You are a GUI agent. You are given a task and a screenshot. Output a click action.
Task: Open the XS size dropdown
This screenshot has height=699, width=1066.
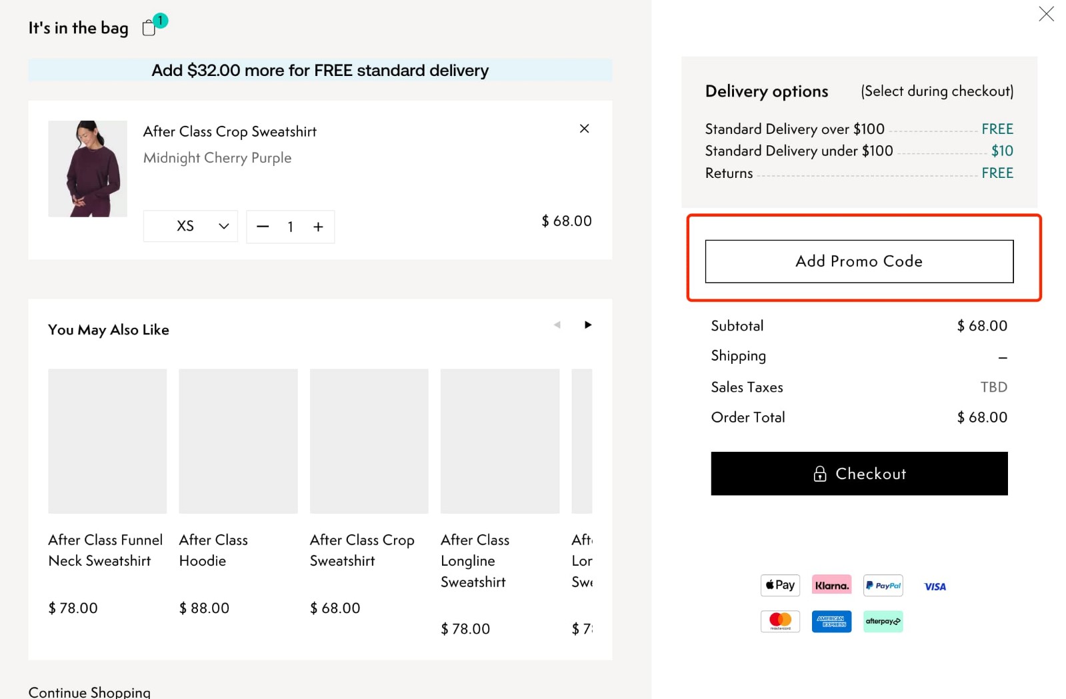pyautogui.click(x=190, y=227)
